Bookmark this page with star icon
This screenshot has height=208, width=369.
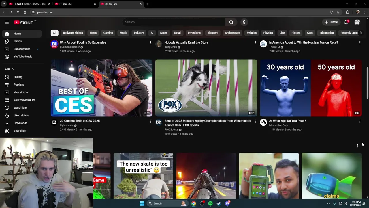(338, 12)
